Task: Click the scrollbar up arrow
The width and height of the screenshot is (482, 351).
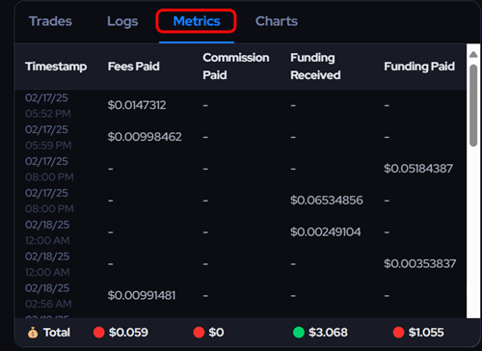Action: 473,54
